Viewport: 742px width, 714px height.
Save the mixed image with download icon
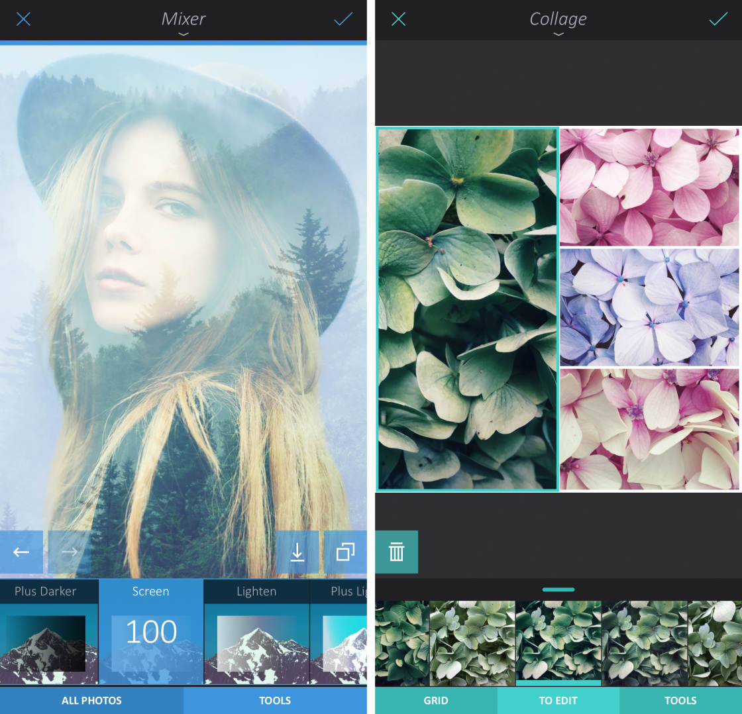point(297,552)
